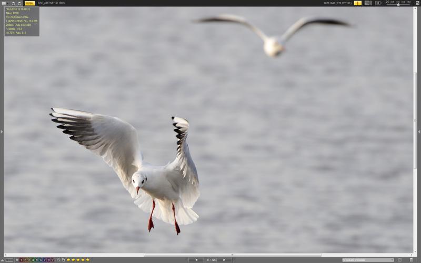Apply red label 1
This screenshot has width=421, height=263.
pos(21,260)
